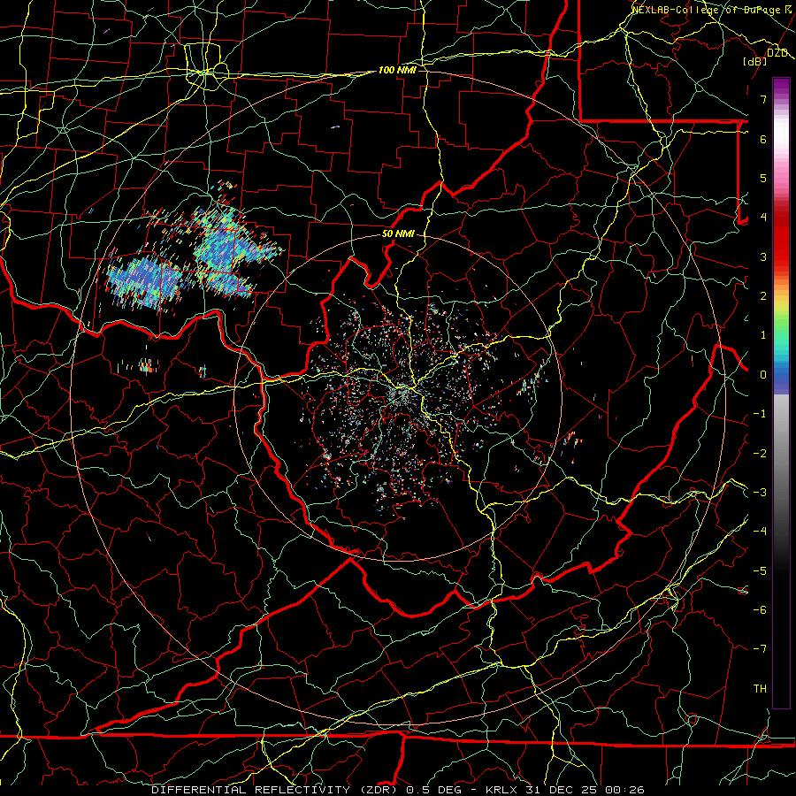
Task: Click the "2" tick label on the scale
Action: click(763, 296)
